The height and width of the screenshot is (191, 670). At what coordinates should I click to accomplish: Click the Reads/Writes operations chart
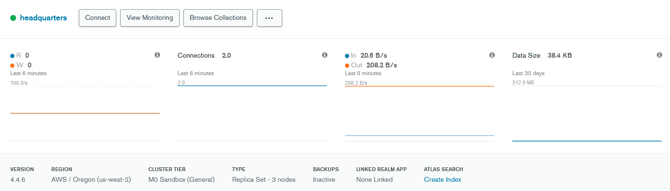coord(85,111)
